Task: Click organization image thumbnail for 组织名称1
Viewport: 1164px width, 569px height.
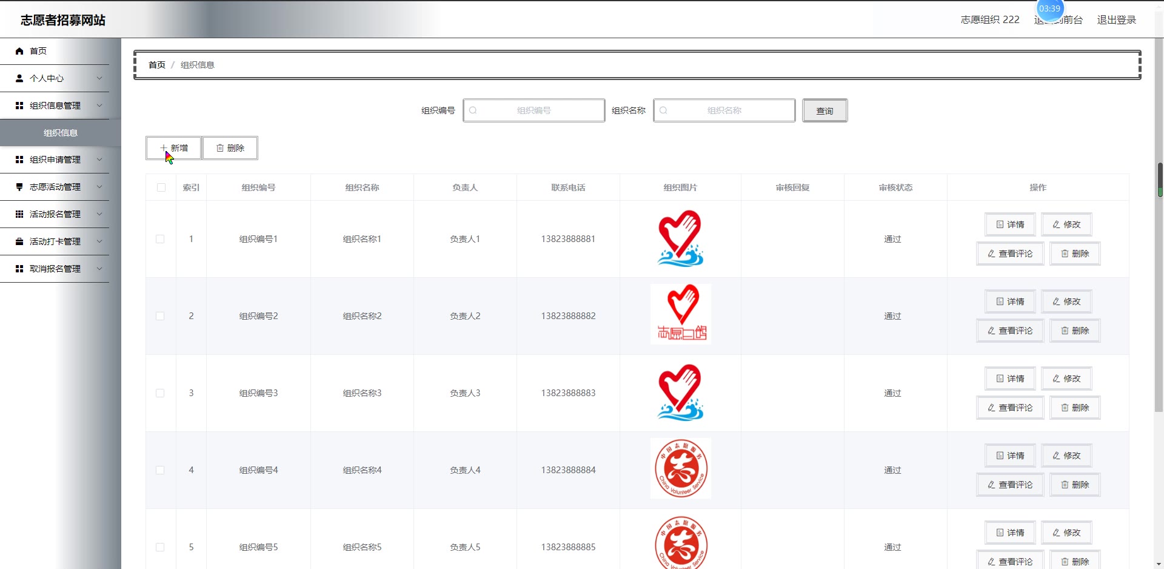Action: [680, 238]
